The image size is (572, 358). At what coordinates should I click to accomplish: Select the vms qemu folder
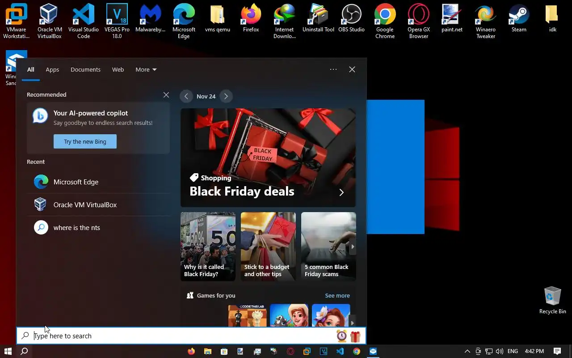click(x=217, y=18)
